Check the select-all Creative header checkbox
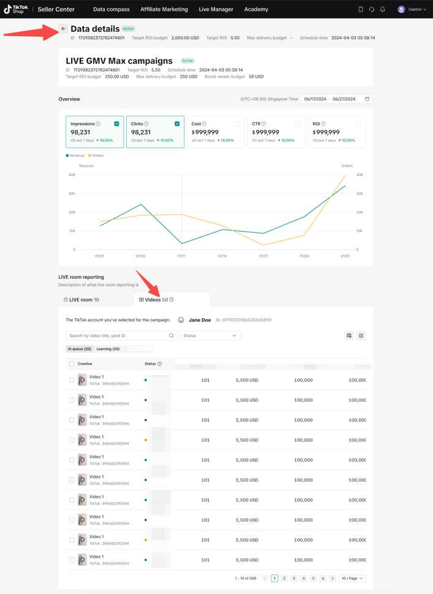The image size is (433, 594). point(72,364)
